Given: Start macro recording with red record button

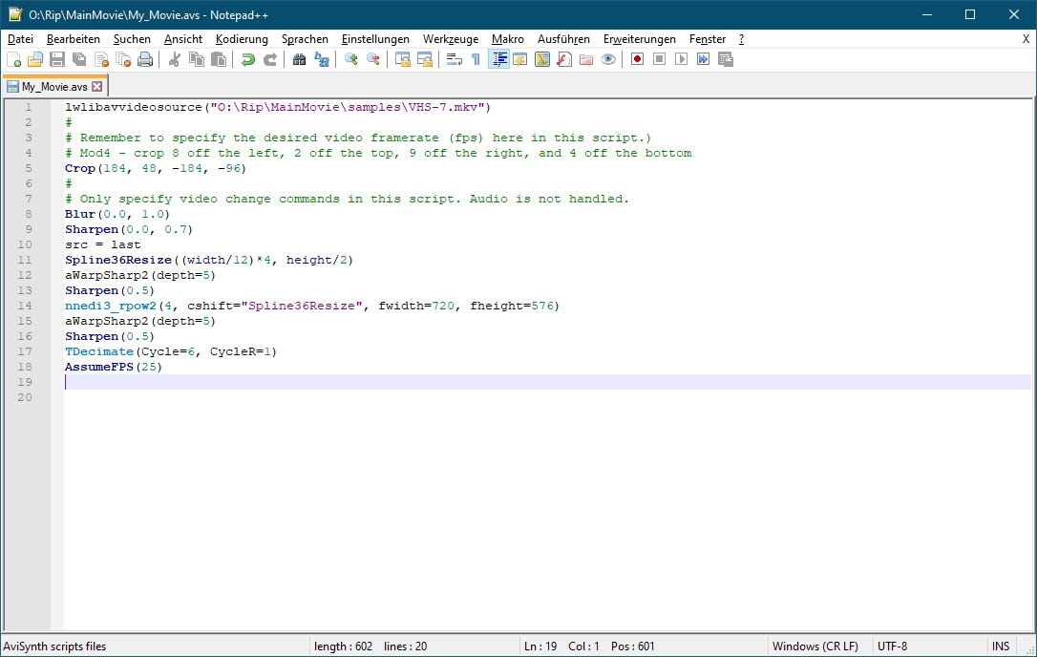Looking at the screenshot, I should tap(637, 59).
